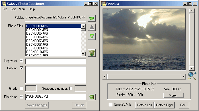This screenshot has width=199, height=111.
Task: Enable the Grade checkbox
Action: (21, 88)
